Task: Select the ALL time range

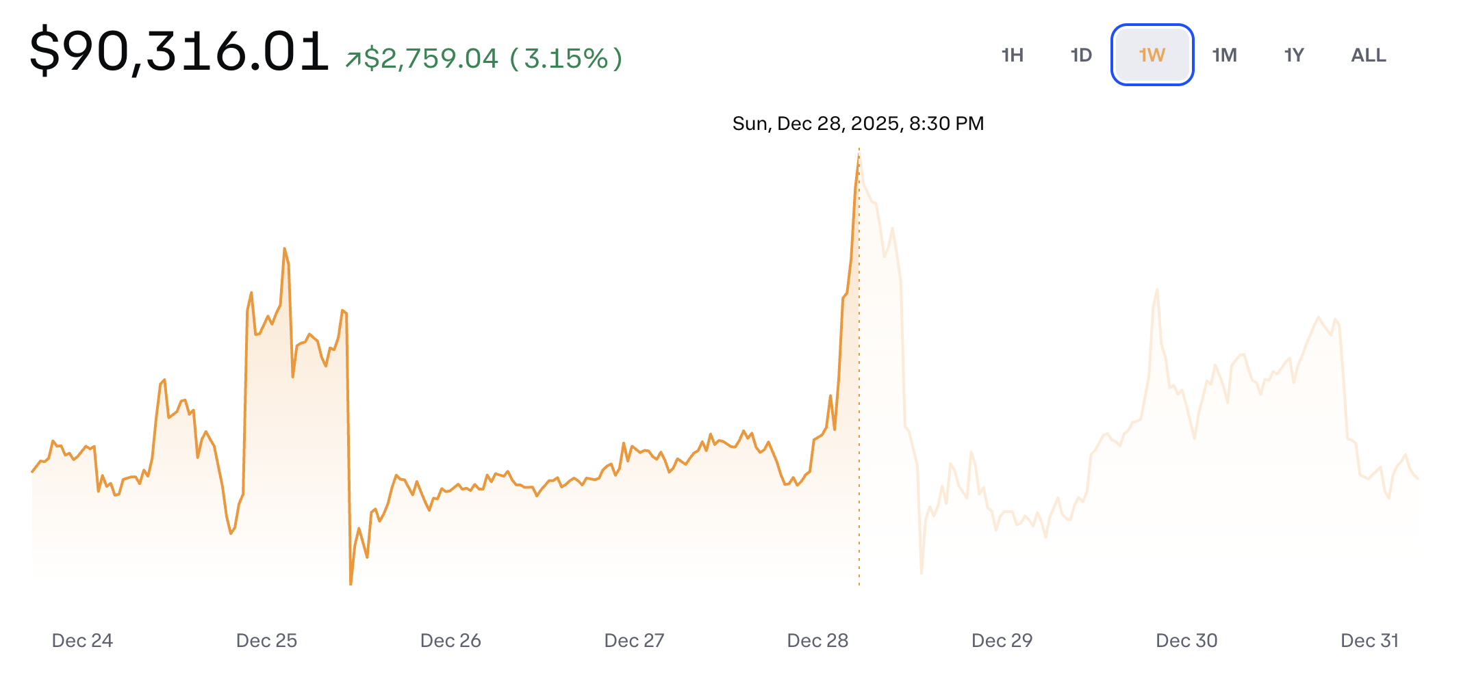Action: [x=1368, y=55]
